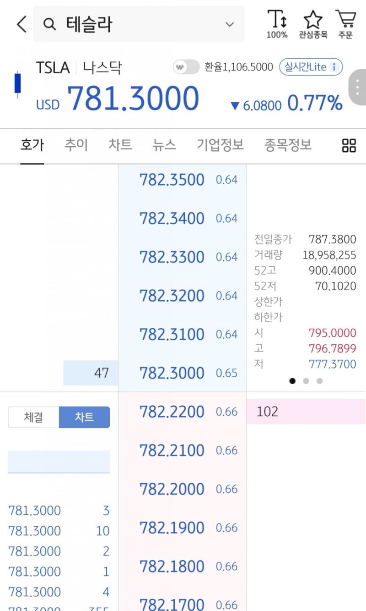
Task: Tap the 실시간Lite button
Action: (x=311, y=67)
